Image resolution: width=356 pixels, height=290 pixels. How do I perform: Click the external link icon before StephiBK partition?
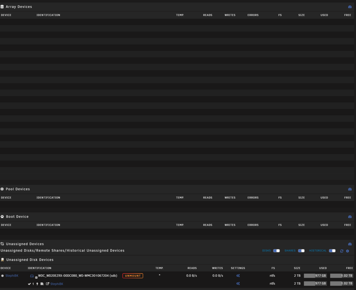(x=47, y=284)
